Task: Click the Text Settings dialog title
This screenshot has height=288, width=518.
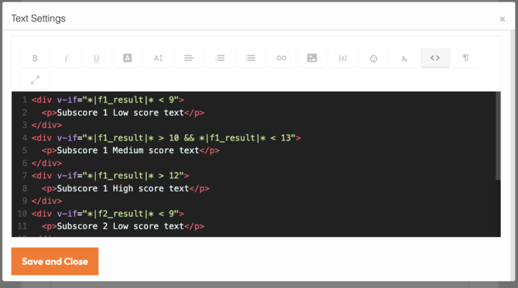Action: (39, 19)
